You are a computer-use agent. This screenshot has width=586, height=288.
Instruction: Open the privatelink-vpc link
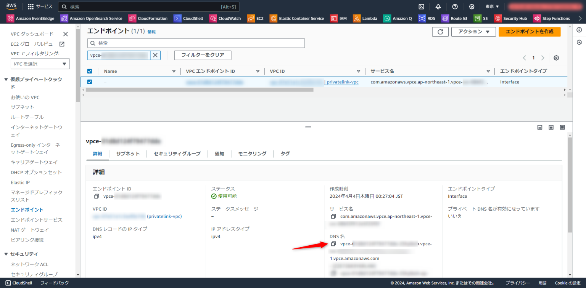(x=342, y=82)
